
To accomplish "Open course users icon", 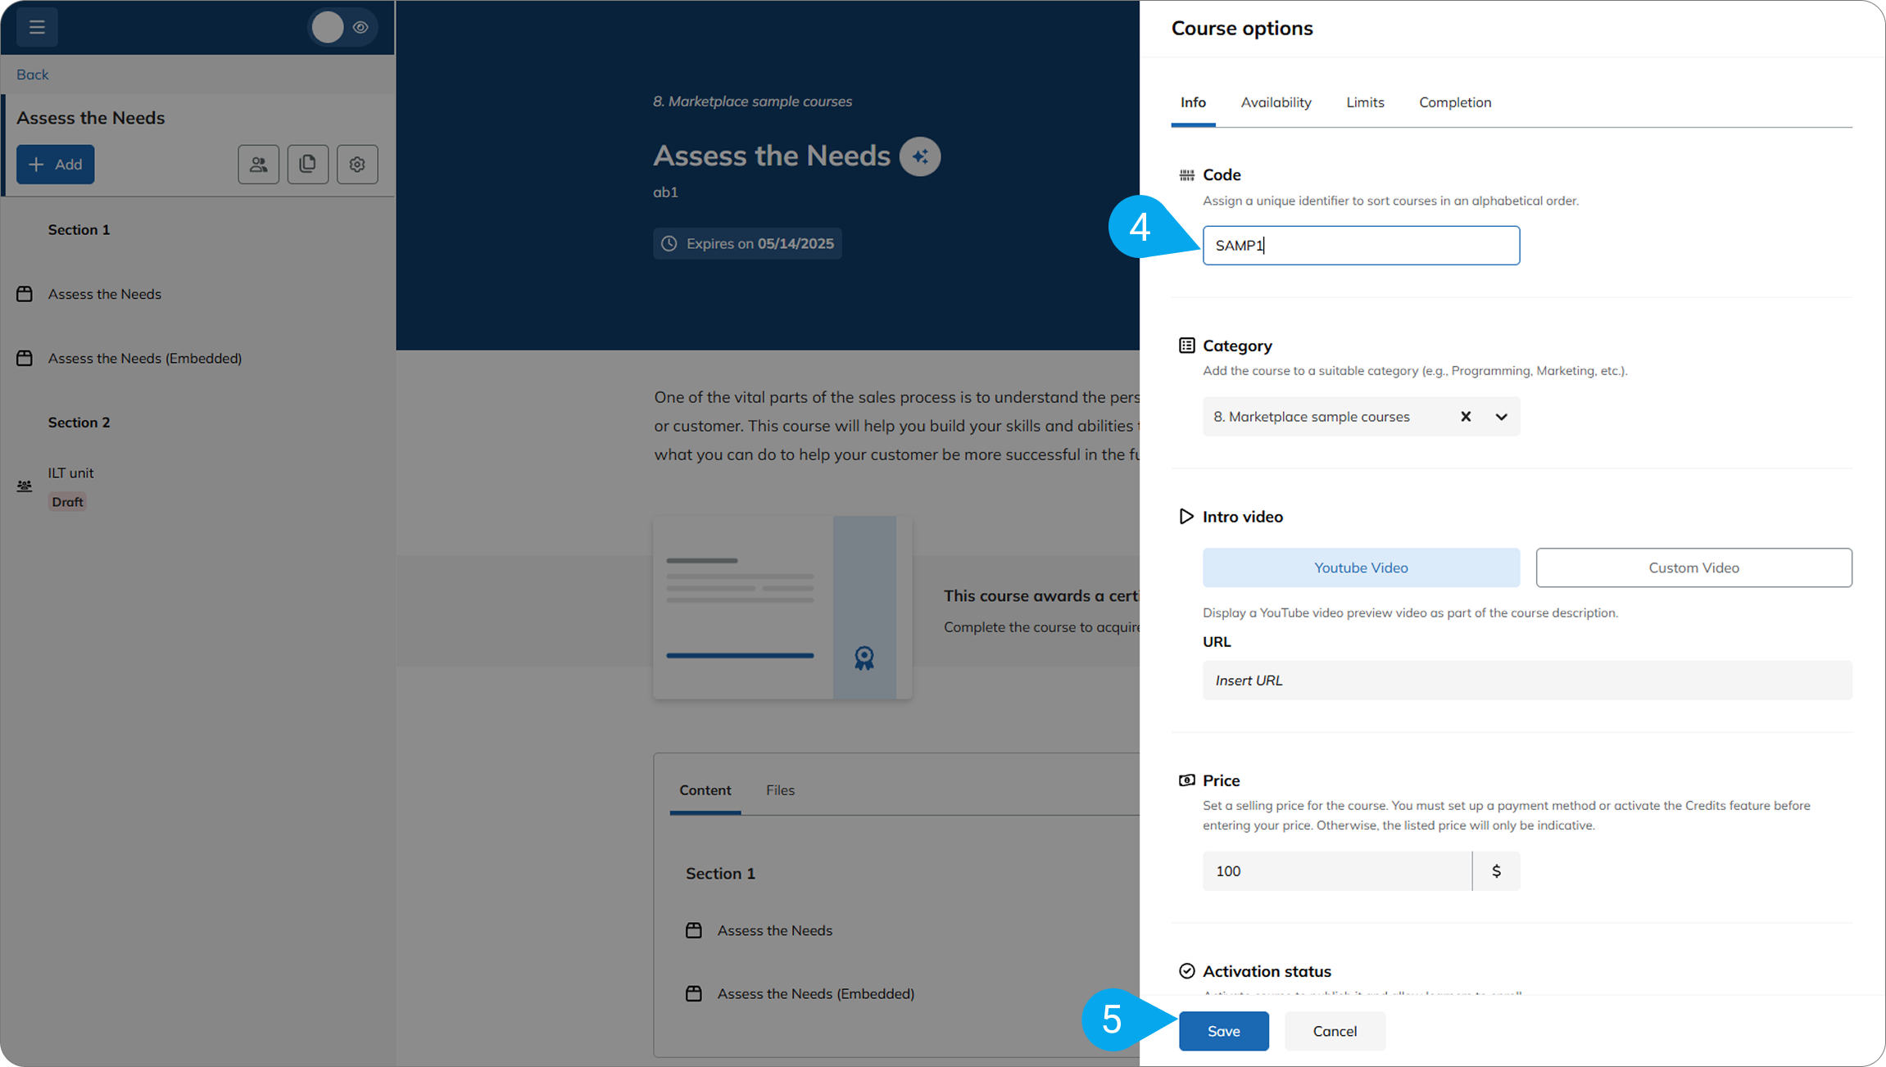I will [x=259, y=165].
